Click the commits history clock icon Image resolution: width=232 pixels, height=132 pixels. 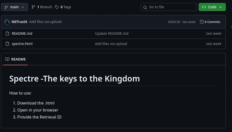pyautogui.click(x=202, y=22)
